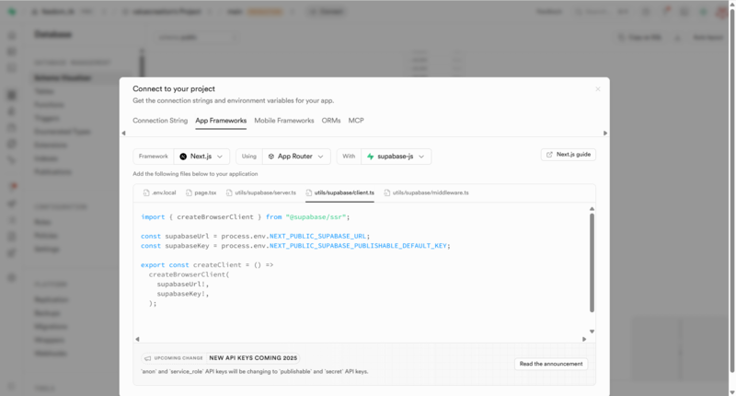Close the Connect to your project dialog
This screenshot has height=396, width=736.
tap(597, 89)
